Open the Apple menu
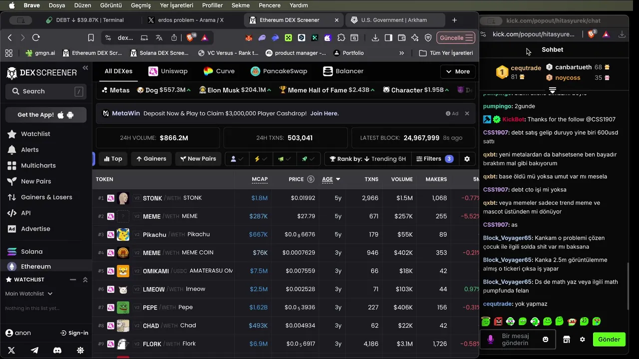 (11, 5)
